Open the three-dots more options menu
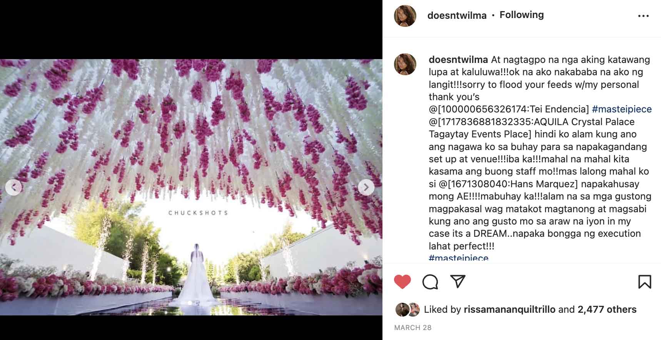 point(643,16)
